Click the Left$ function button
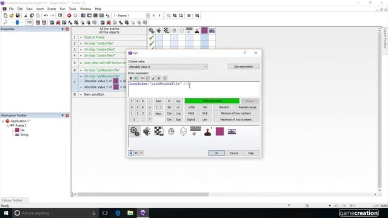 pos(191,107)
